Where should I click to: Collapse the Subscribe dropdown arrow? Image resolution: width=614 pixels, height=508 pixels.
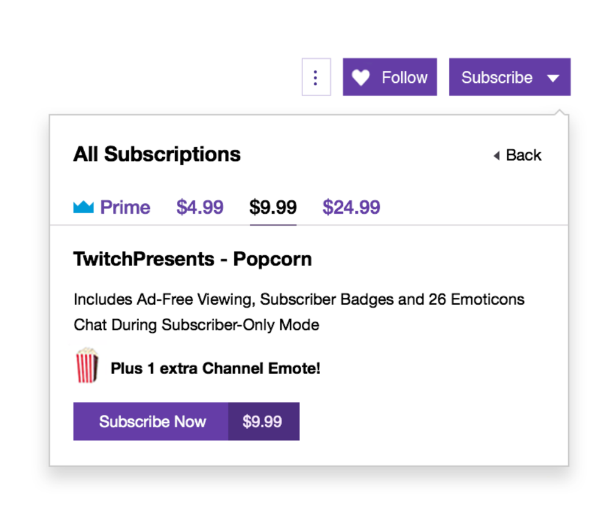click(553, 78)
